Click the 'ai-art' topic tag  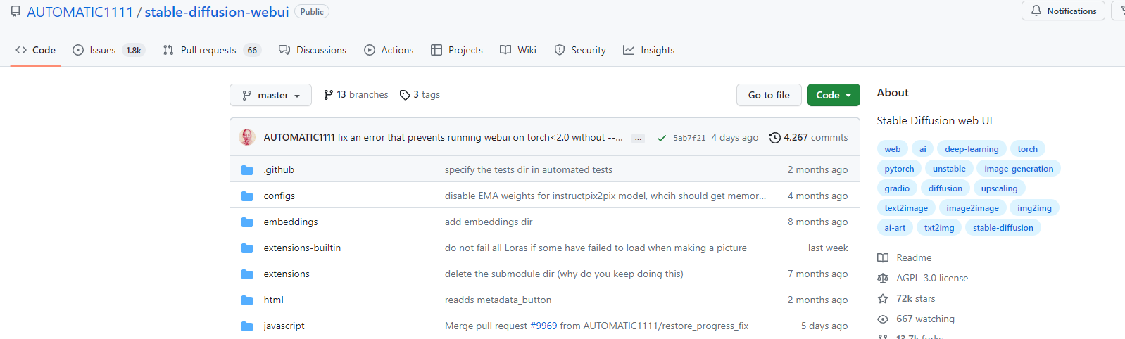895,227
